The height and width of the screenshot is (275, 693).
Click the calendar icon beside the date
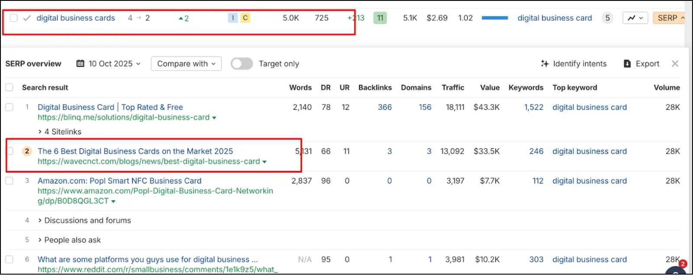click(80, 64)
